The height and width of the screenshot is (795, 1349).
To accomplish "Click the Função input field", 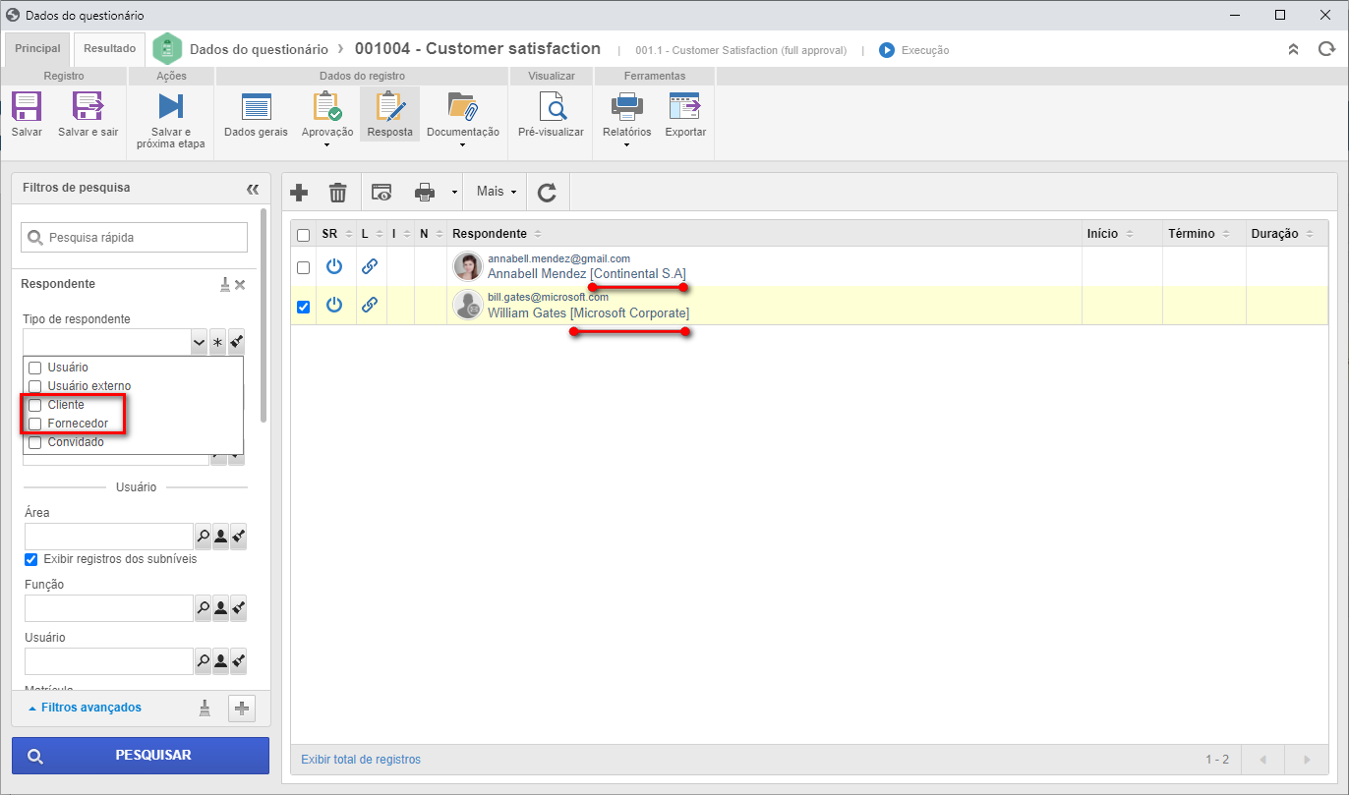I will [x=109, y=608].
